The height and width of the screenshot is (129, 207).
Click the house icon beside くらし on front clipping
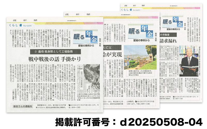pyautogui.click(x=21, y=25)
